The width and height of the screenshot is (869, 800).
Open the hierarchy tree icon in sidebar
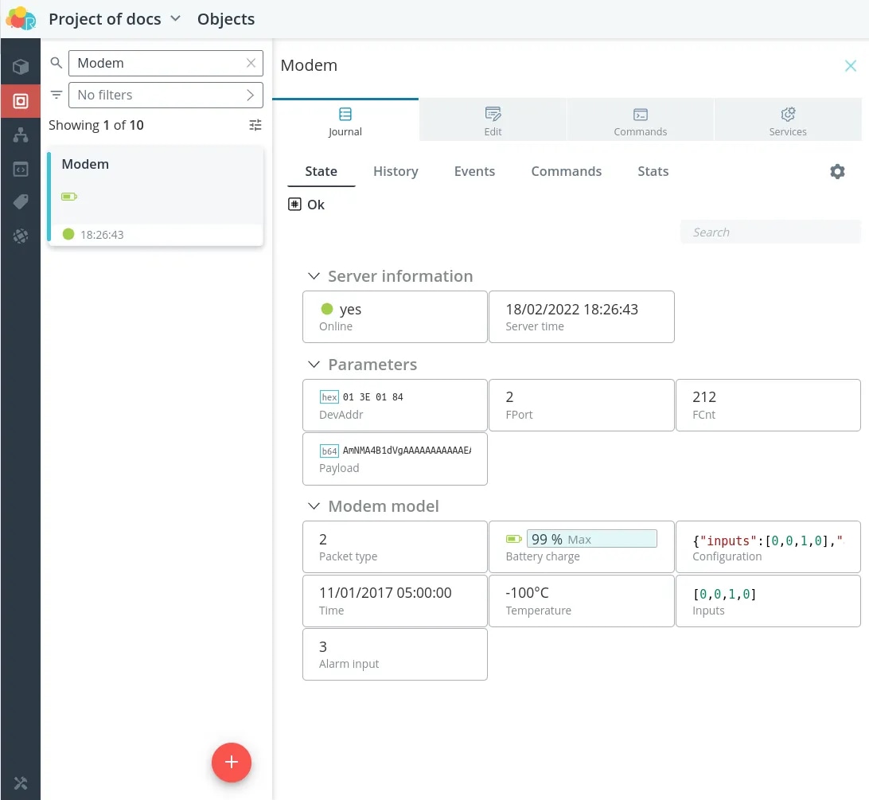(x=21, y=135)
